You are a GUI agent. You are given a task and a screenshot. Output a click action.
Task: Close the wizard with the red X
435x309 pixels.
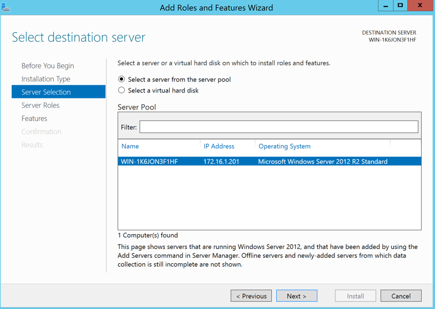[420, 5]
